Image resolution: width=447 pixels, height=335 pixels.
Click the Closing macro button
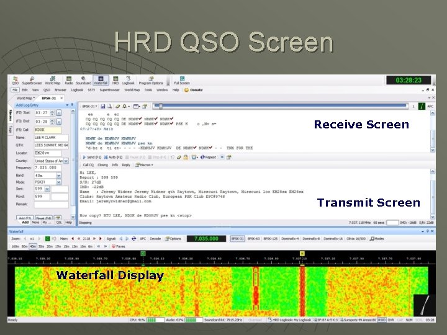tap(102, 165)
